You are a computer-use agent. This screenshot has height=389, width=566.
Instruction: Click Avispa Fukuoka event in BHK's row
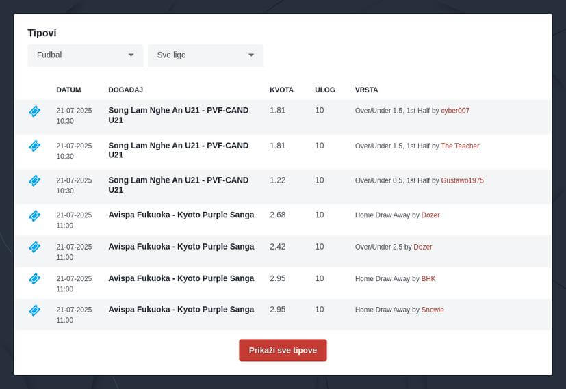[181, 278]
